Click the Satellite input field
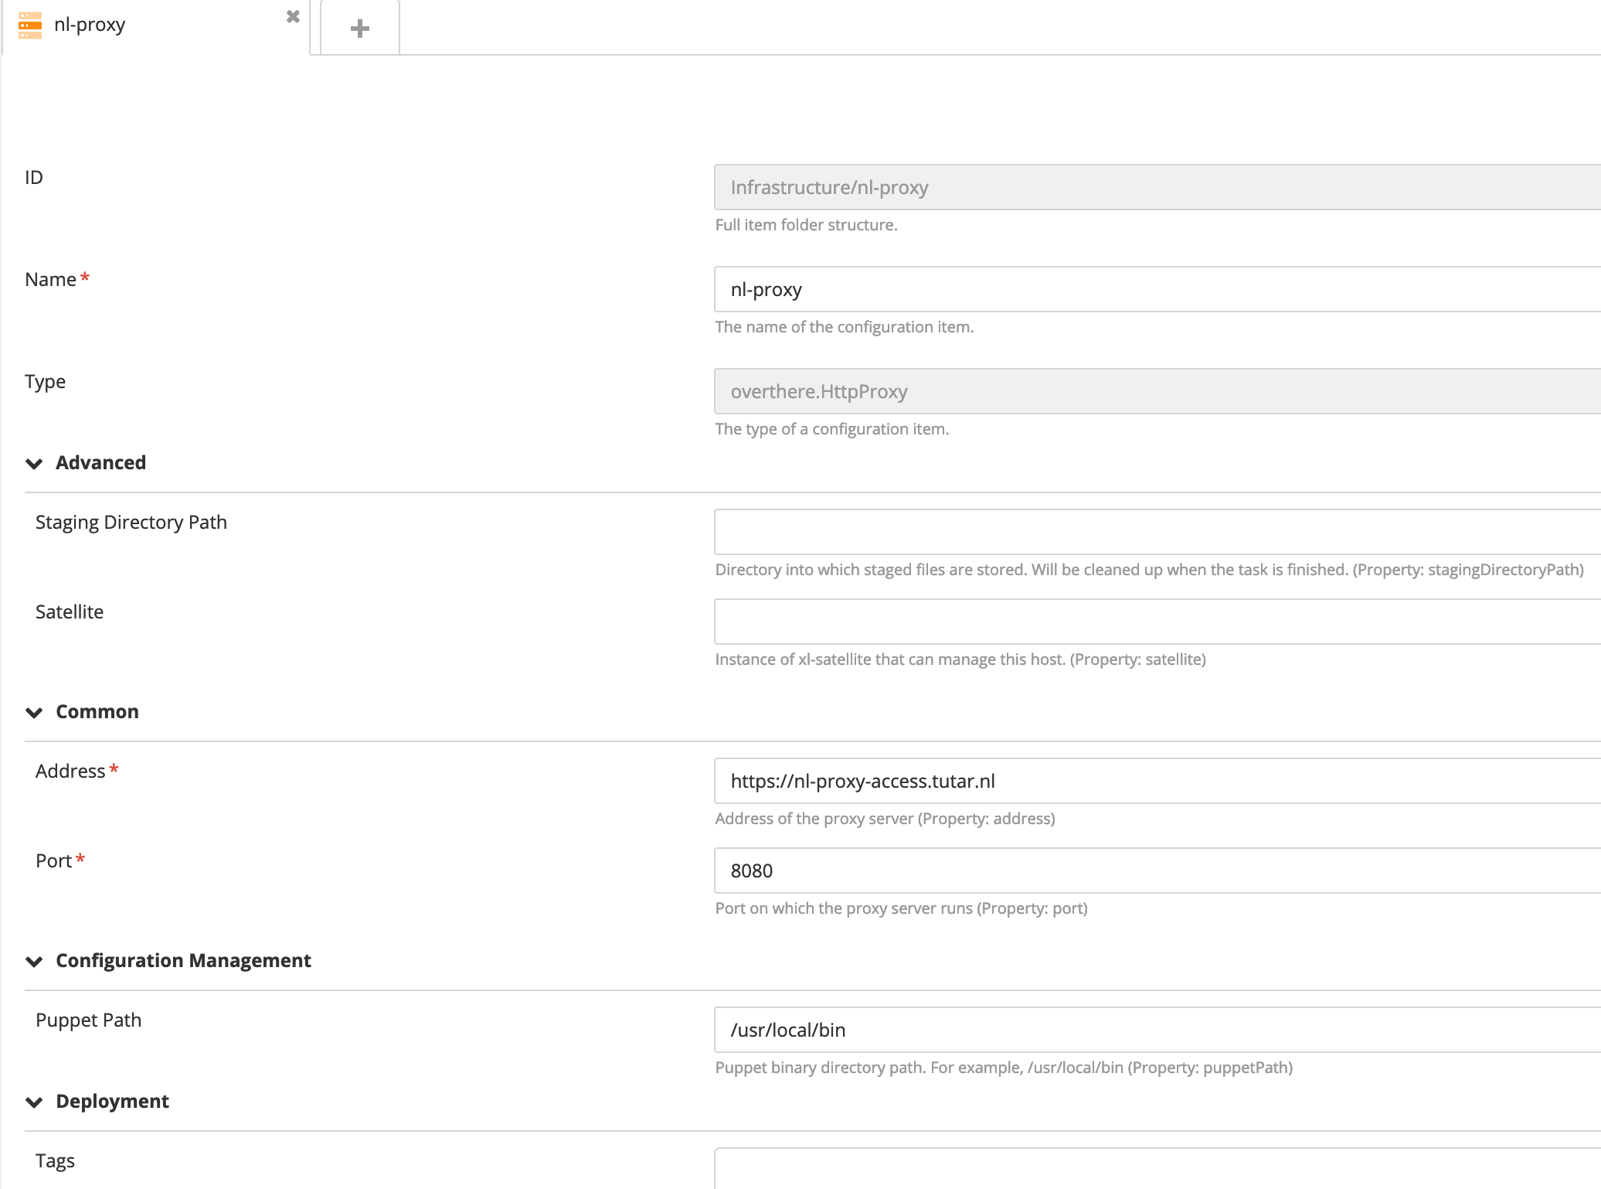1601x1189 pixels. click(1156, 622)
